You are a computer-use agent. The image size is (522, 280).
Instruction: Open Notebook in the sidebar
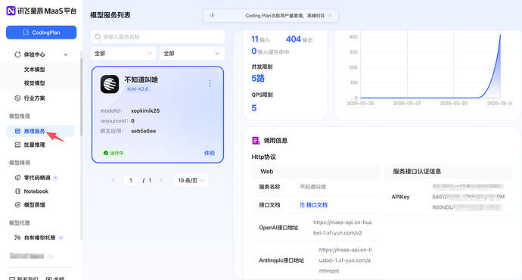[36, 191]
